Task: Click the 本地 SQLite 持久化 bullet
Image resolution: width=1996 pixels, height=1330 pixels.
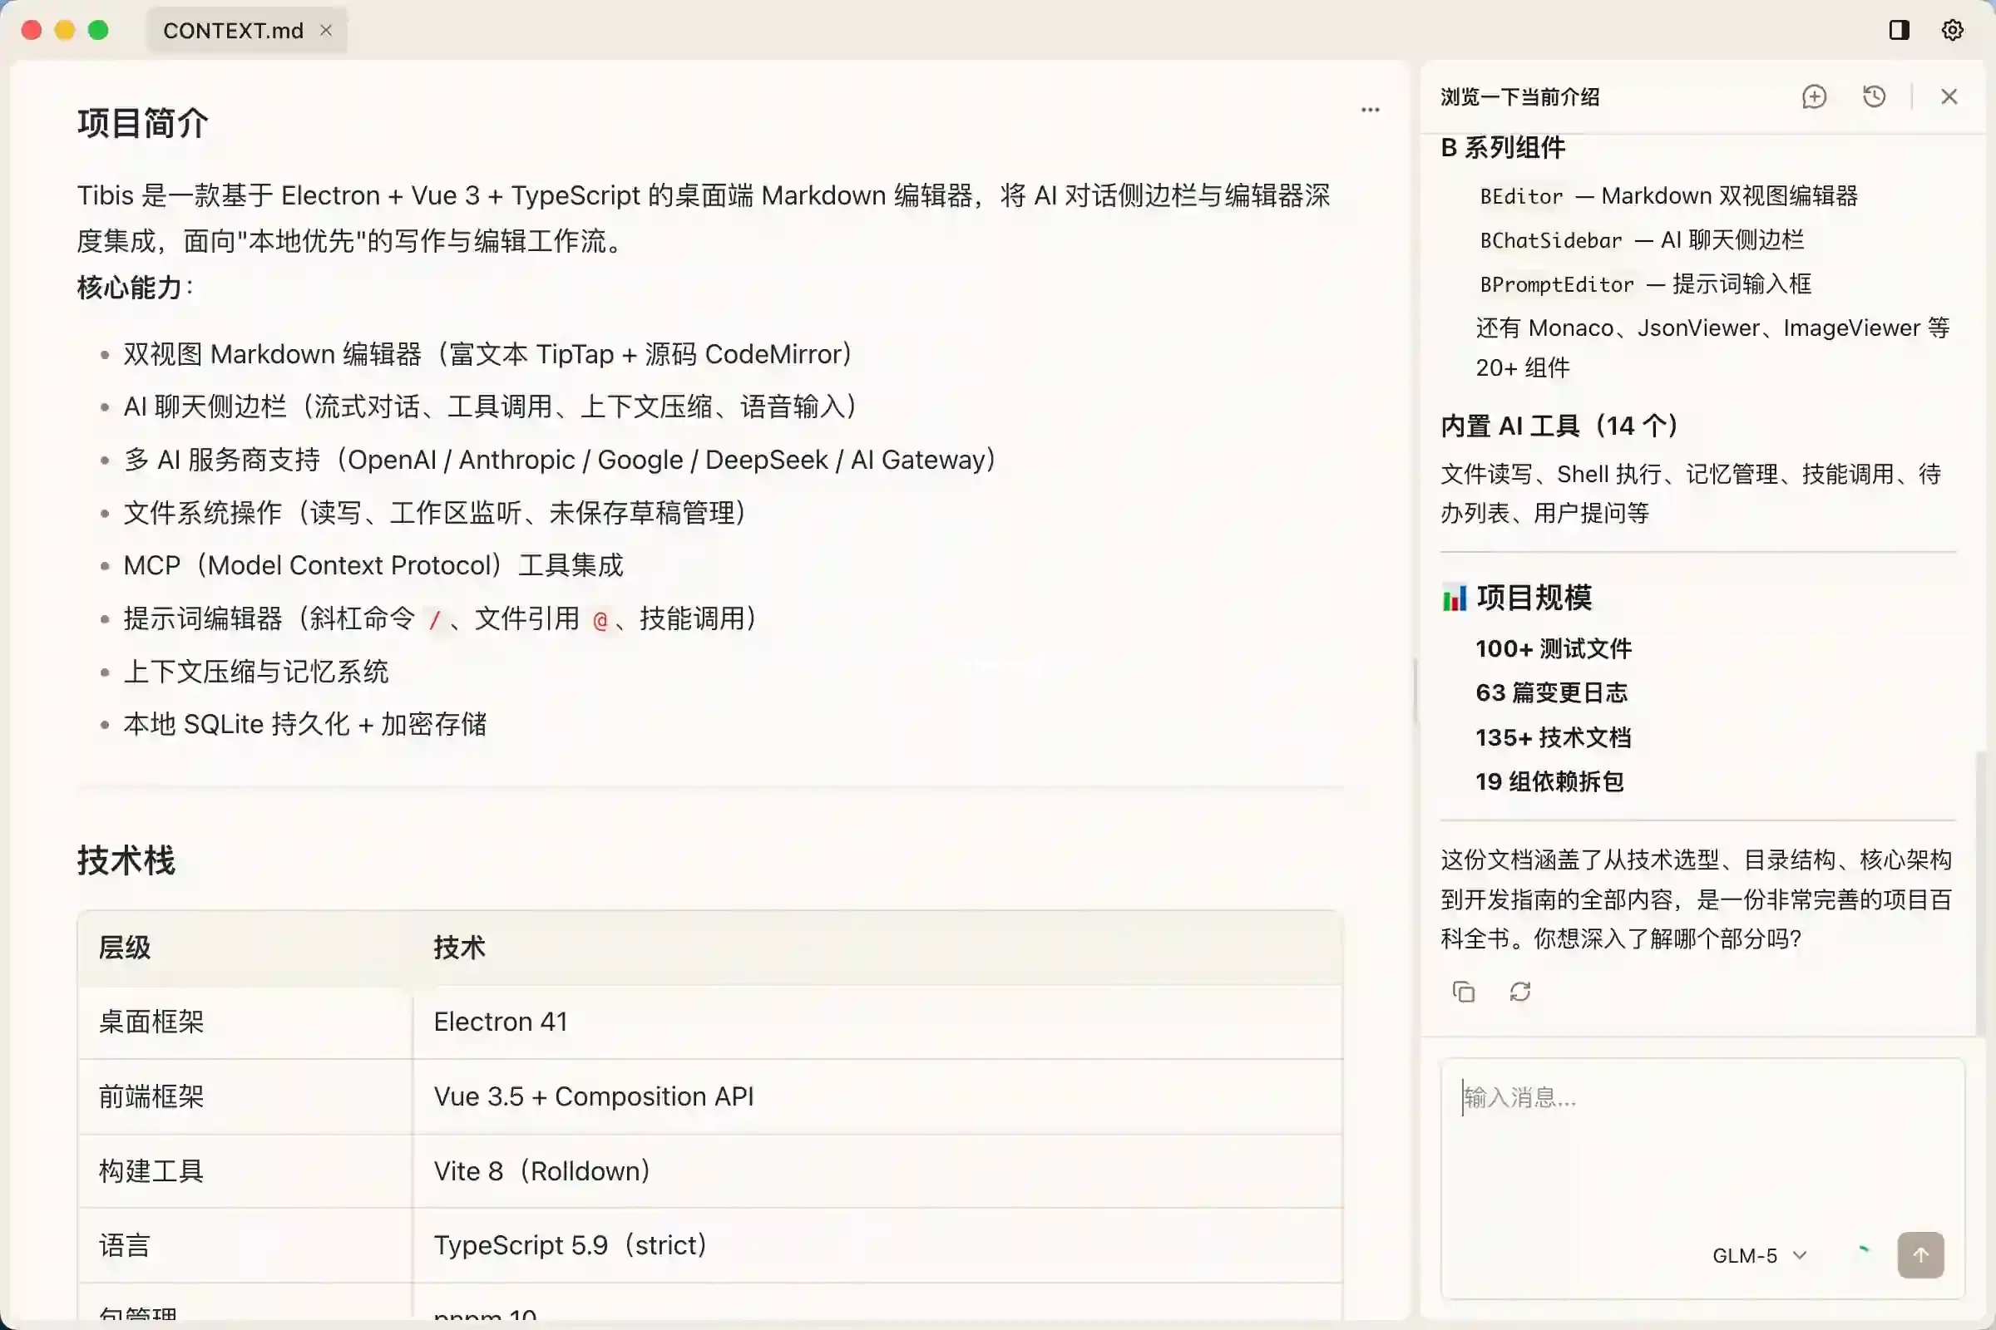Action: (x=305, y=724)
